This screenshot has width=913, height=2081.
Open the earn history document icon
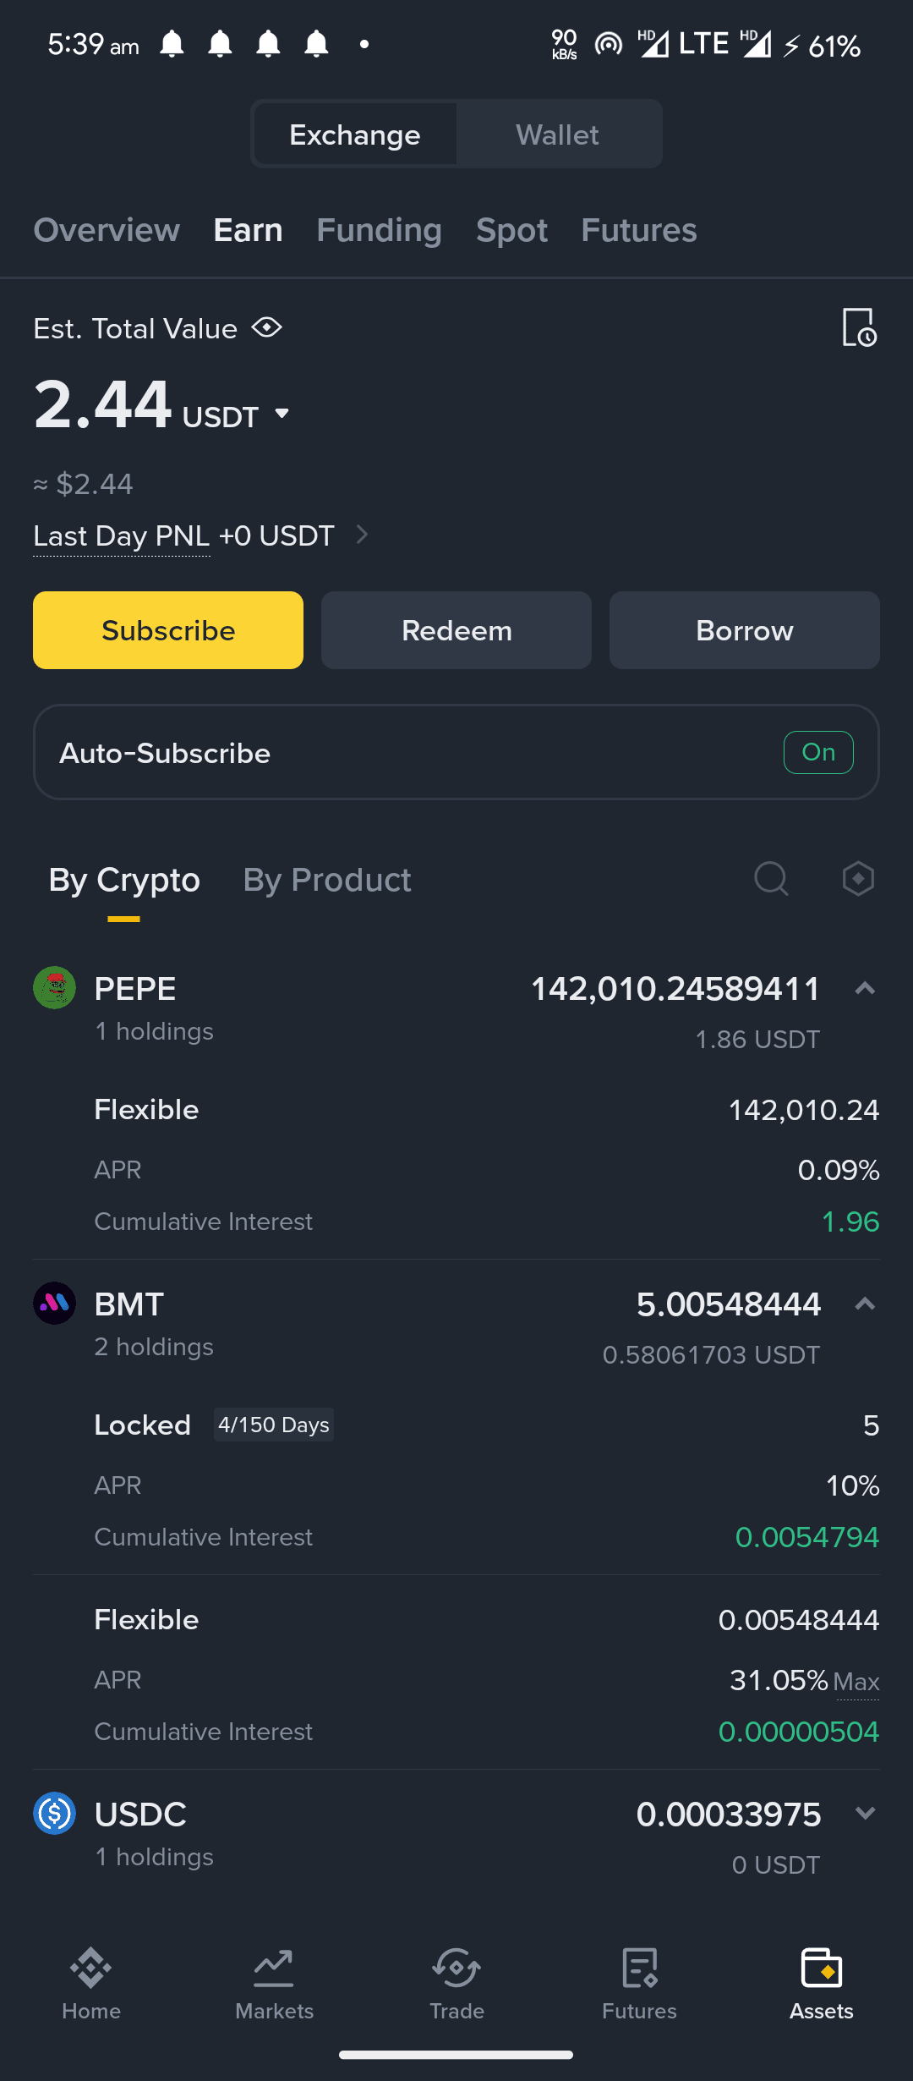coord(859,327)
